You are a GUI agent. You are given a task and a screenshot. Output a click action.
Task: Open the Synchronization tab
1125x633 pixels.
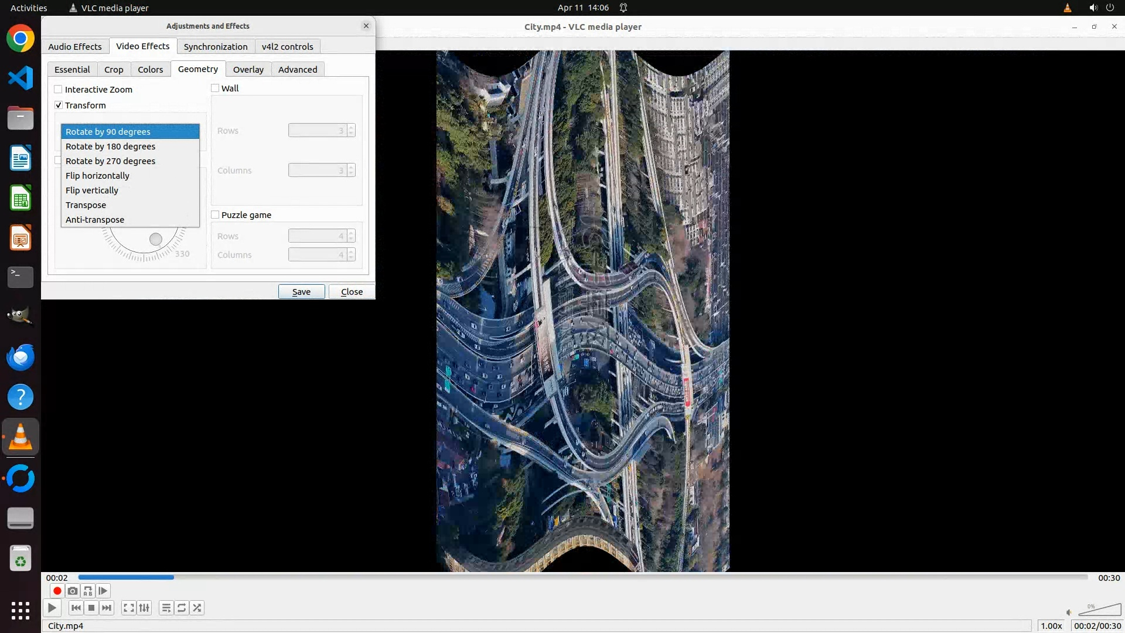215,46
